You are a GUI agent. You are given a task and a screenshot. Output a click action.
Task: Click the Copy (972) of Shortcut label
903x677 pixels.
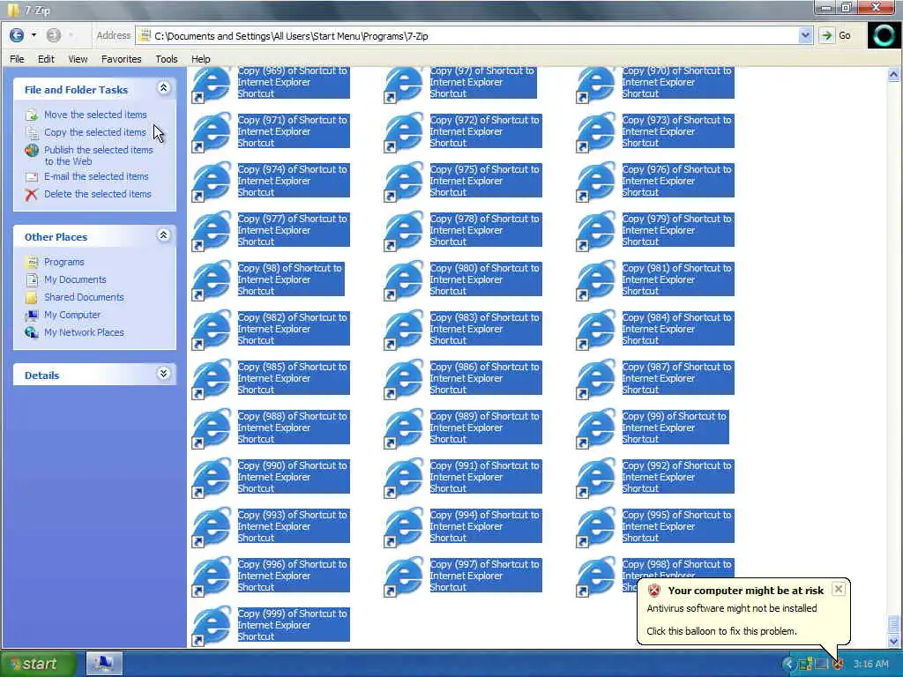tap(486, 131)
